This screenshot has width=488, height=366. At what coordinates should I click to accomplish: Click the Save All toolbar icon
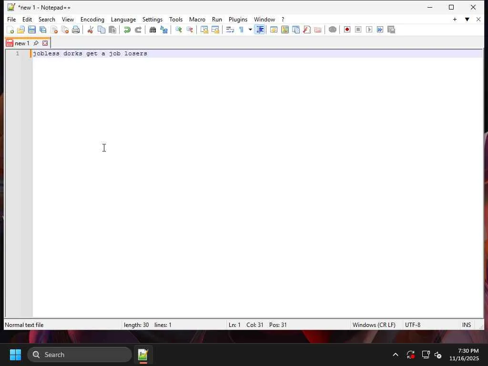point(43,30)
